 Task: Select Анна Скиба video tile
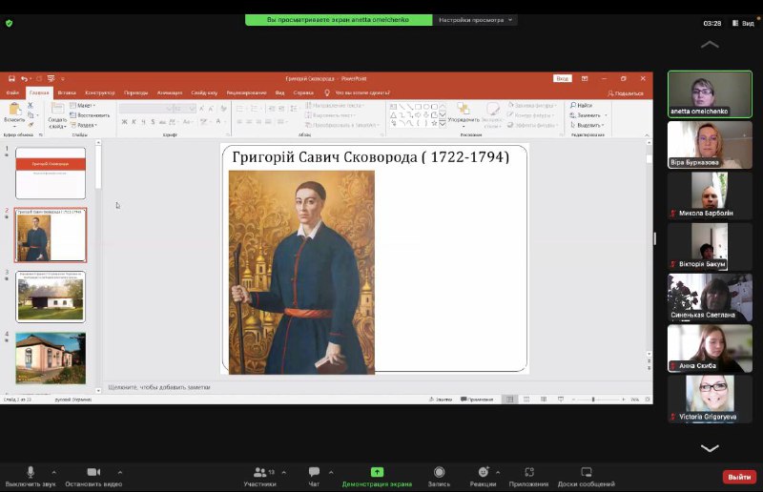click(710, 348)
